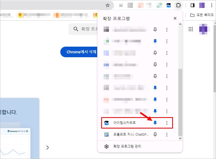Open the side panel toolbar icon
Viewport: 216px width, 159px height.
click(x=193, y=5)
